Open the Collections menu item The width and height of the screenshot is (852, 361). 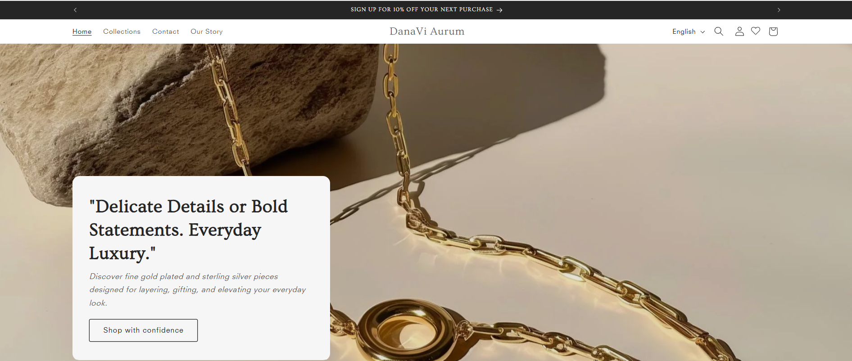tap(122, 32)
